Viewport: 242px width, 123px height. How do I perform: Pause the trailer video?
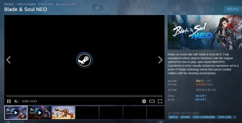(x=9, y=101)
